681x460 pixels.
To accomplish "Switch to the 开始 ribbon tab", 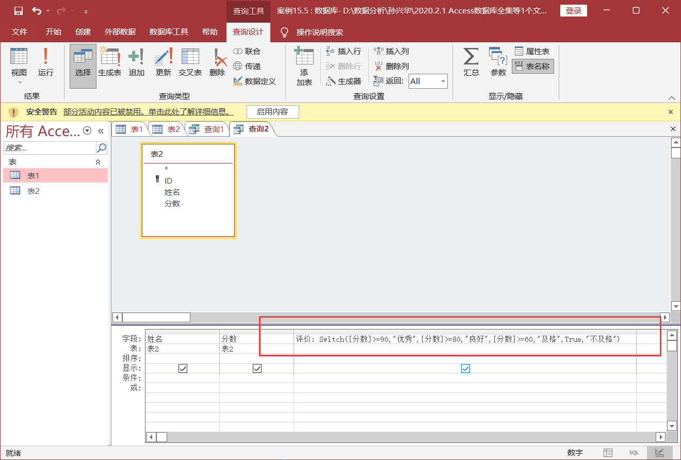I will click(54, 32).
